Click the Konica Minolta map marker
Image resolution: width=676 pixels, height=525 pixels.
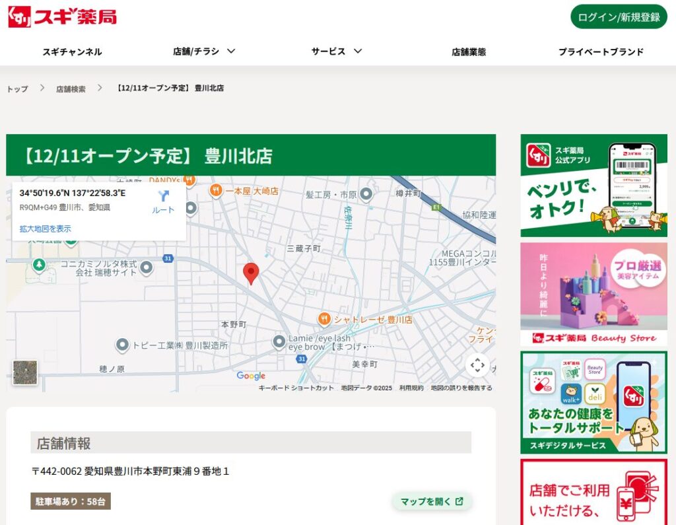point(147,267)
